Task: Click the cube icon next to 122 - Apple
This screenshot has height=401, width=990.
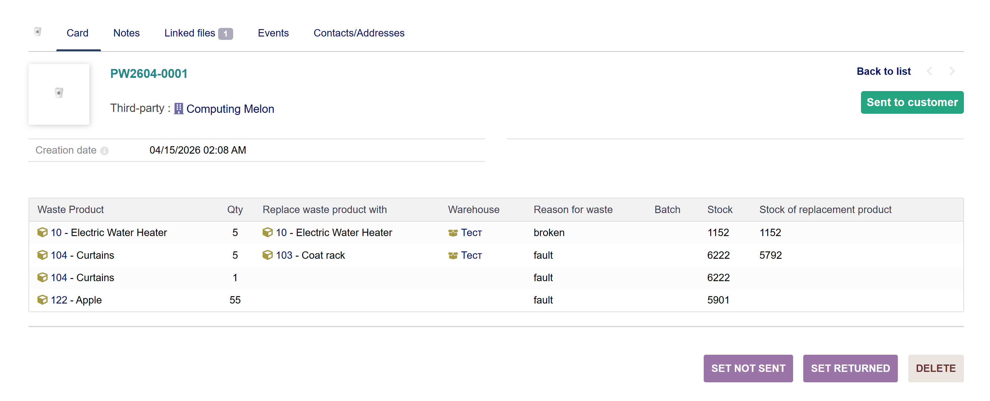Action: pyautogui.click(x=42, y=300)
